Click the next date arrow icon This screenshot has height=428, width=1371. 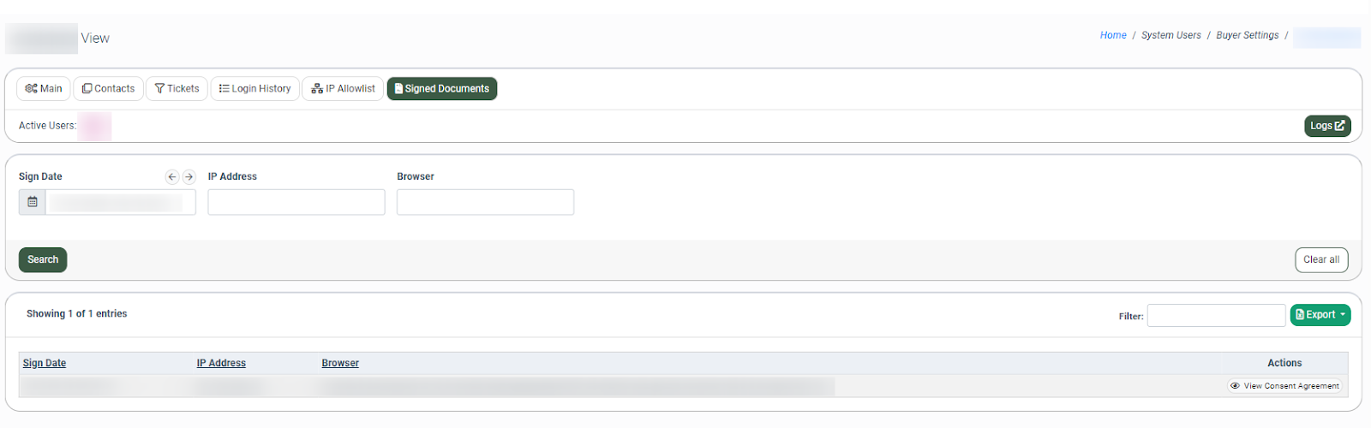[x=189, y=177]
